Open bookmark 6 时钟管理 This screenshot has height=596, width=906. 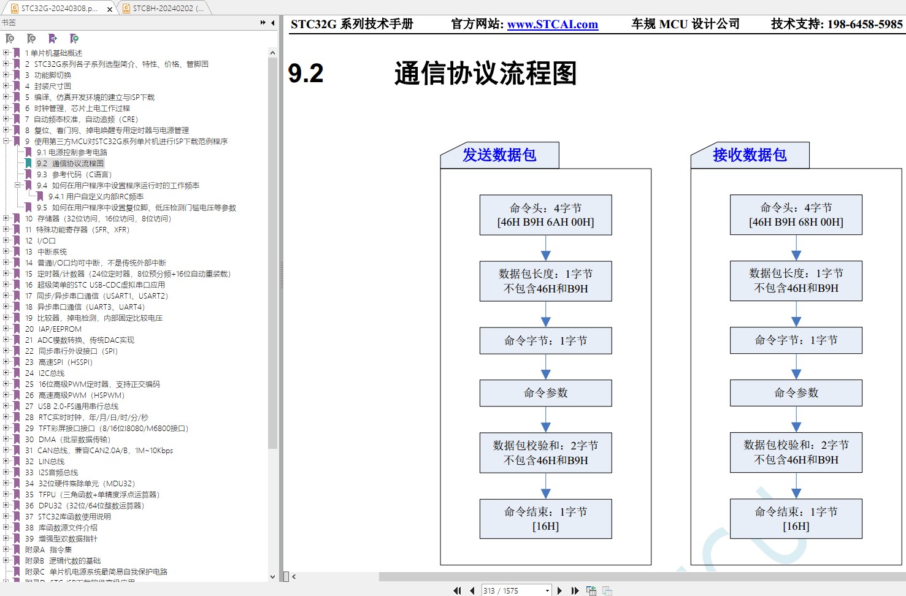pos(77,108)
